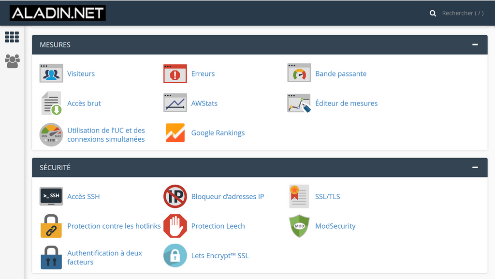Open the SSL/TLS link
This screenshot has height=279, width=495.
pyautogui.click(x=327, y=196)
